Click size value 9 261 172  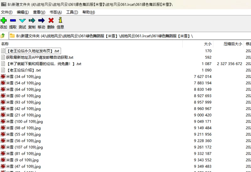point(203,147)
